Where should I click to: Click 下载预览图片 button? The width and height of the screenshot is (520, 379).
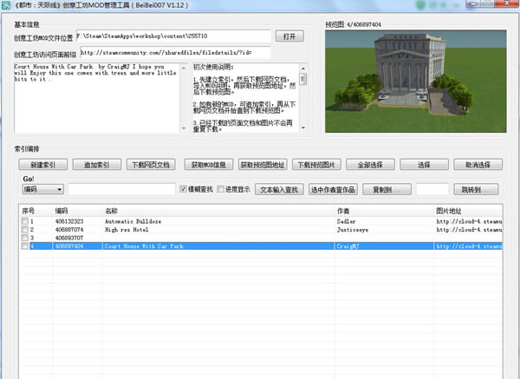[x=316, y=165]
